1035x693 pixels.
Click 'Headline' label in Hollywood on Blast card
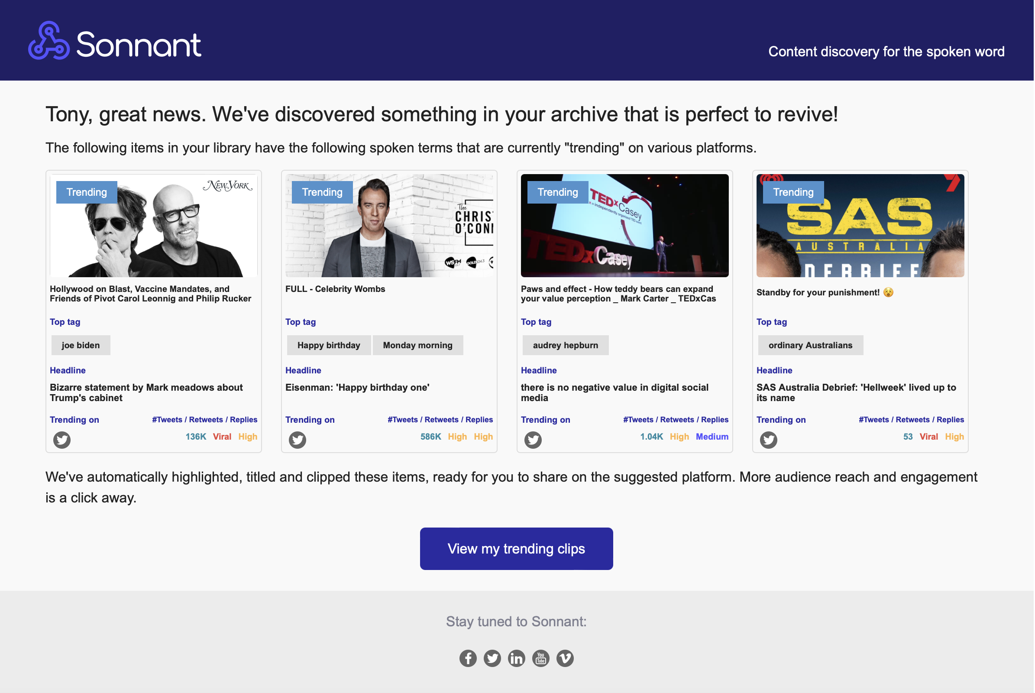click(68, 371)
